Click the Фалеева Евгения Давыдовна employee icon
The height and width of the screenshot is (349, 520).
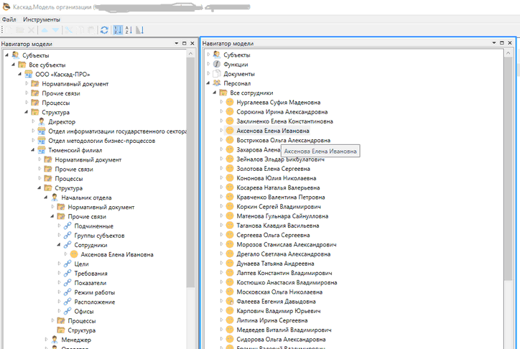pos(230,302)
